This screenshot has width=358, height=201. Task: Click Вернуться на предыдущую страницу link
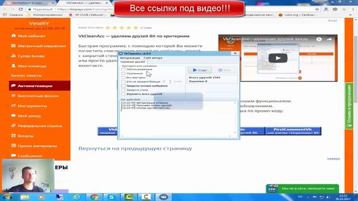135,149
